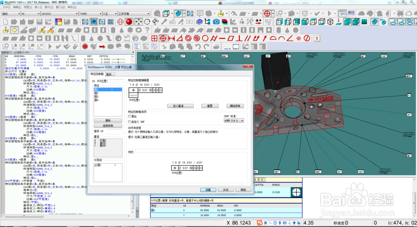The width and height of the screenshot is (417, 227).
Task: Click the red right arrow icon
Action: (102, 47)
